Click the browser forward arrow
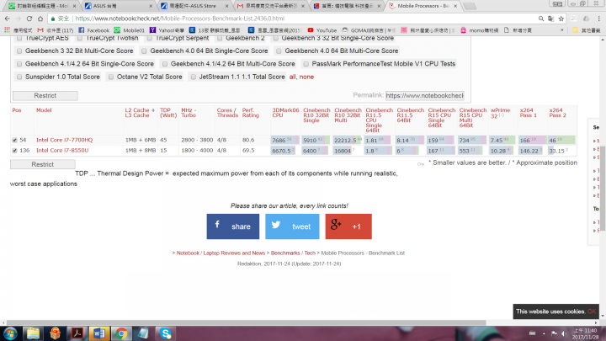The image size is (606, 341). click(19, 19)
